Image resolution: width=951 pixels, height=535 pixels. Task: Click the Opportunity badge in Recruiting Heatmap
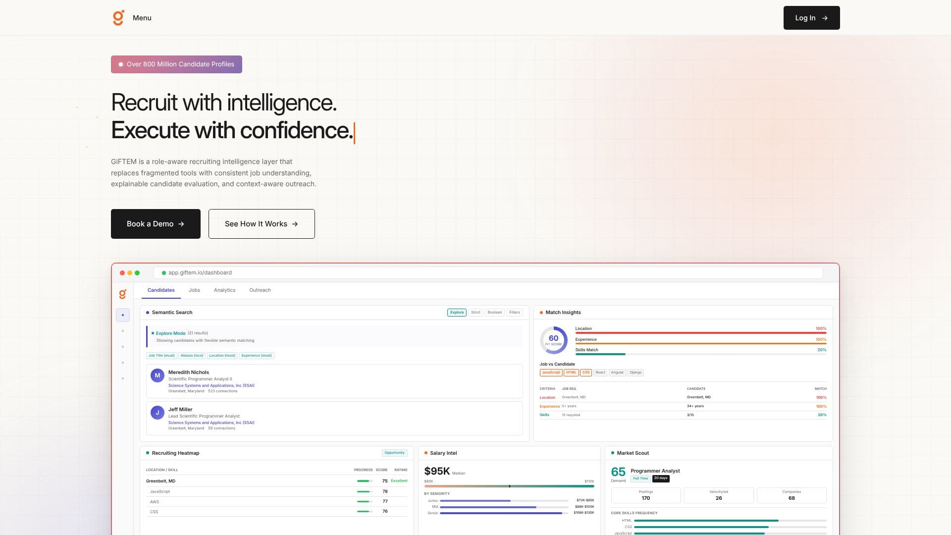tap(394, 453)
